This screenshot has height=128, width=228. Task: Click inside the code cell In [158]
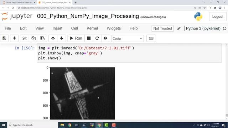click(129, 53)
